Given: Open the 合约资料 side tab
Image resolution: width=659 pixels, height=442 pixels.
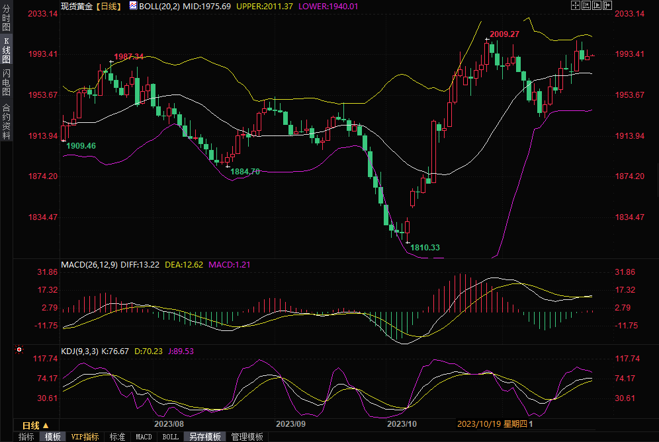Looking at the screenshot, I should pos(6,121).
